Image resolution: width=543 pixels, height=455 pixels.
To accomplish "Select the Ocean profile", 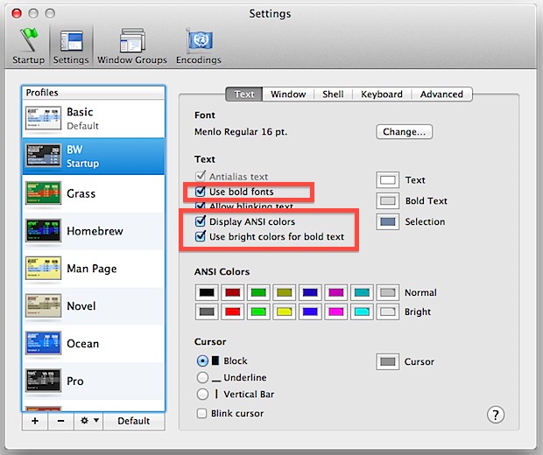I will [94, 344].
